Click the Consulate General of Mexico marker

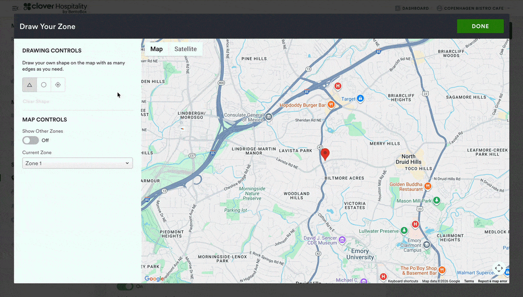coord(269,117)
